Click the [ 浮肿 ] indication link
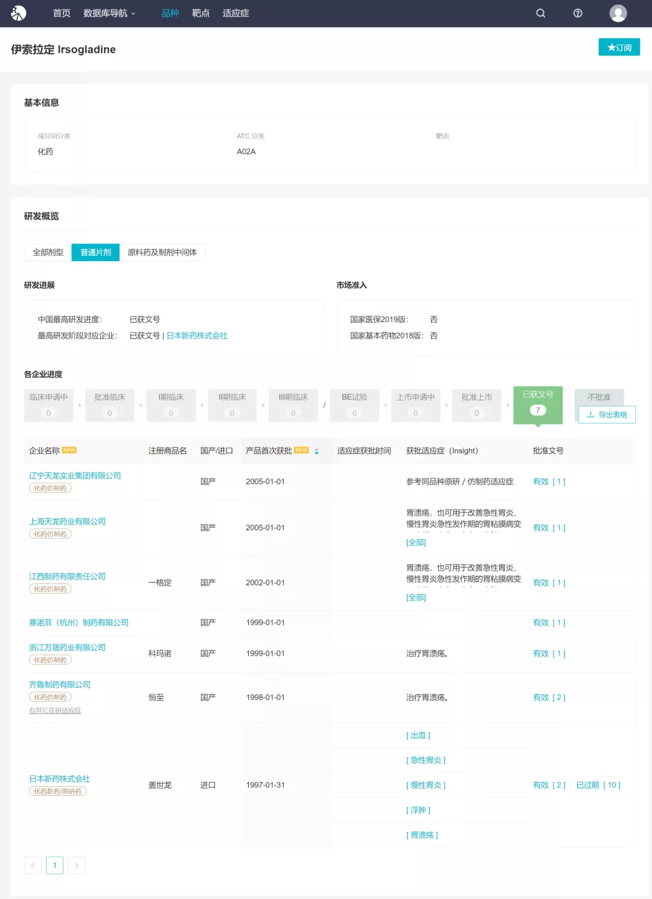The height and width of the screenshot is (899, 652). click(x=418, y=810)
